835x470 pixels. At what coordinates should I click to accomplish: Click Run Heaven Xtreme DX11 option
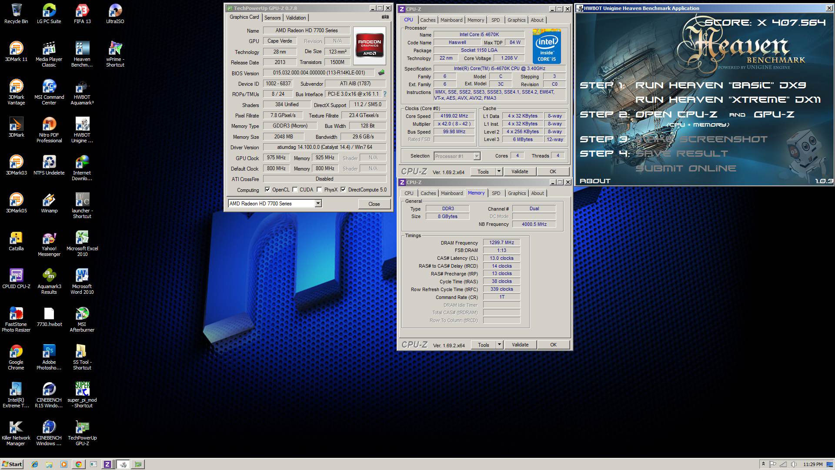tap(728, 100)
